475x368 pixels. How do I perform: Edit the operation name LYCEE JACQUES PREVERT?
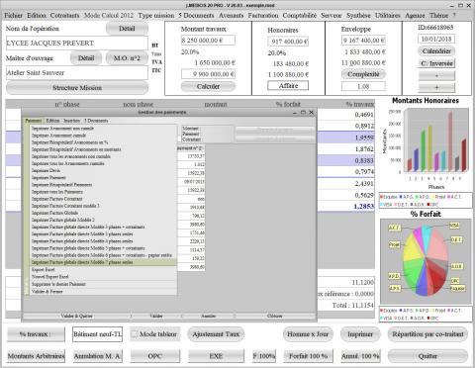(77, 44)
